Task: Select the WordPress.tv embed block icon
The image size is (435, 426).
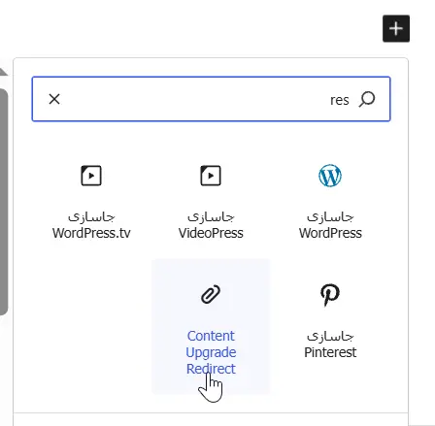Action: 91,176
